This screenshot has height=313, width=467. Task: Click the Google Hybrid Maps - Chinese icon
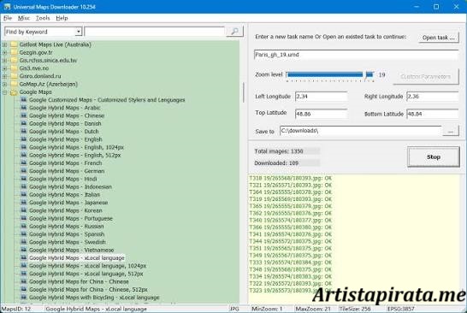[x=24, y=115]
